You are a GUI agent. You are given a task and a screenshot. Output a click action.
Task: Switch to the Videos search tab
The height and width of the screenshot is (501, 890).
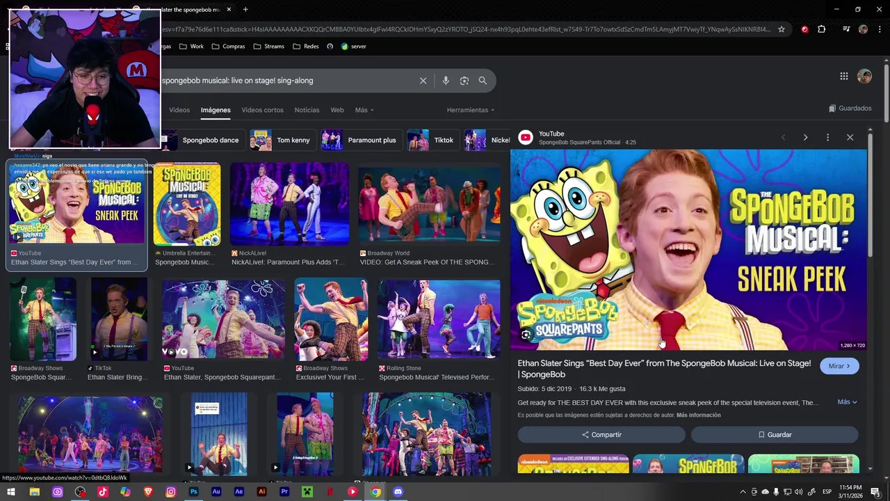[x=179, y=110]
